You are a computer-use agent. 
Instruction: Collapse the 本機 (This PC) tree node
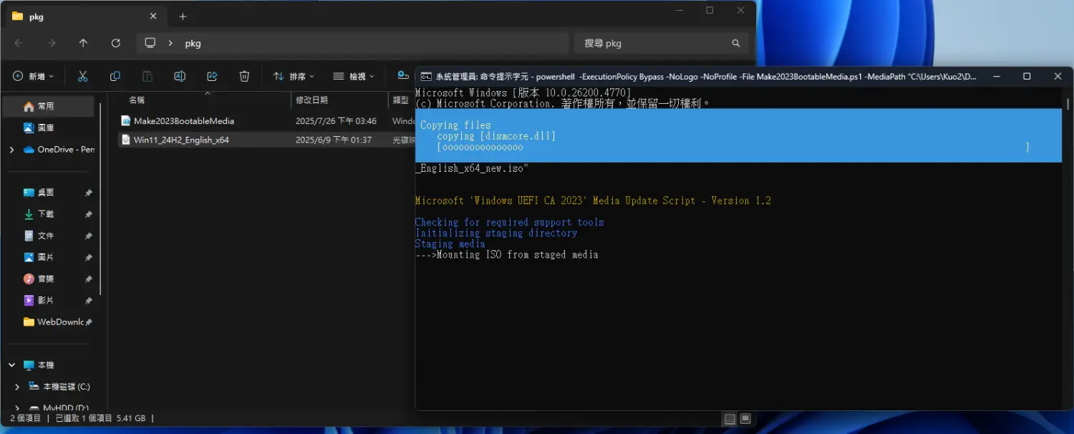click(11, 365)
